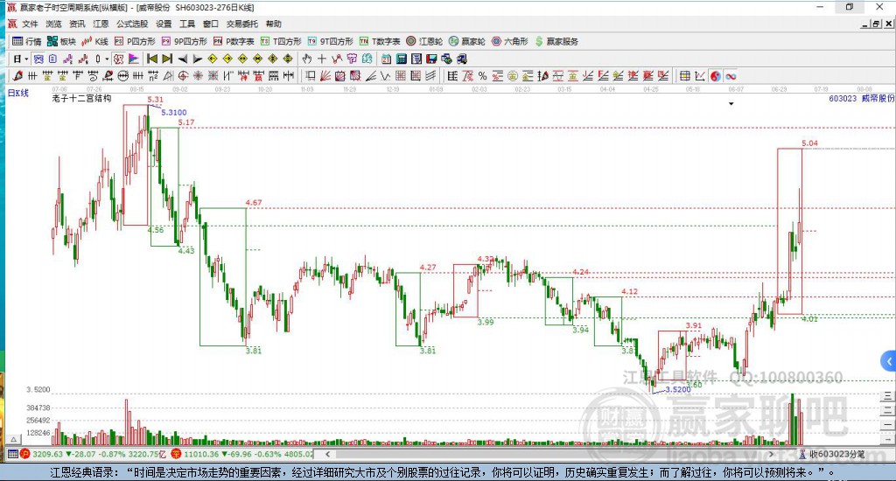Click the gold coin circle icon

pos(513,76)
